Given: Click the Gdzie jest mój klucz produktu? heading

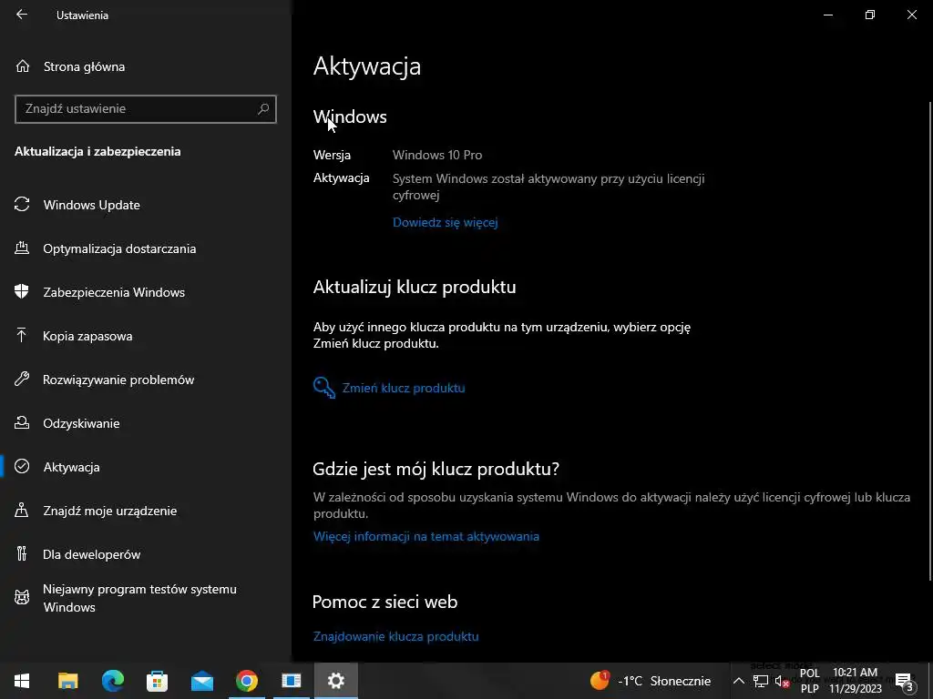Looking at the screenshot, I should 436,469.
